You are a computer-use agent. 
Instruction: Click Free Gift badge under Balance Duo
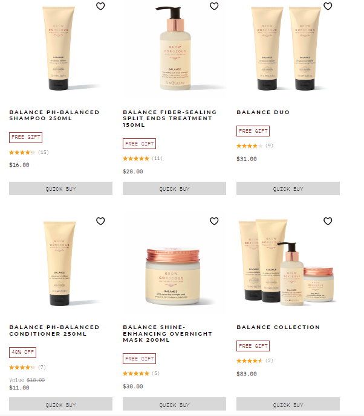click(253, 131)
